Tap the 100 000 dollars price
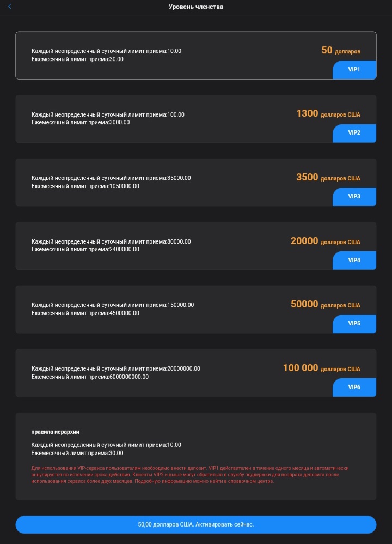Screen dimensions: 392x544 click(x=321, y=368)
